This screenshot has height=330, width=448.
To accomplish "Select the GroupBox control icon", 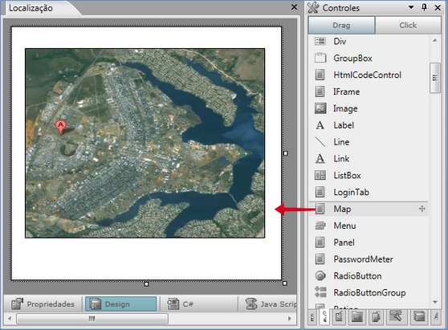I will (320, 58).
